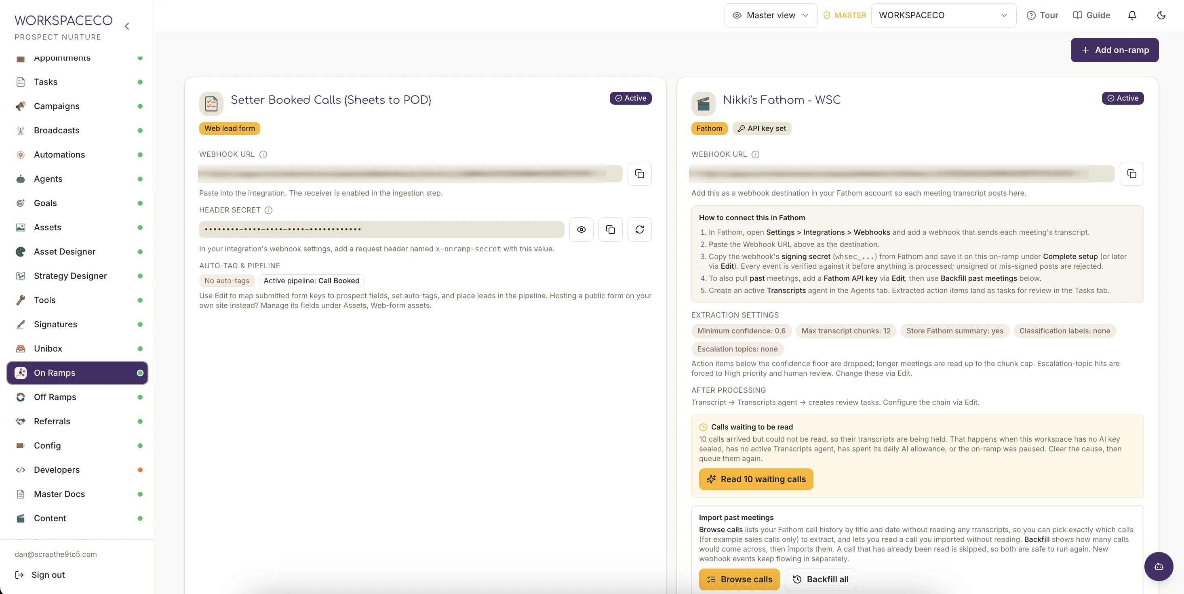Sign out of the account
Screen dimensions: 1184x594
coord(40,575)
